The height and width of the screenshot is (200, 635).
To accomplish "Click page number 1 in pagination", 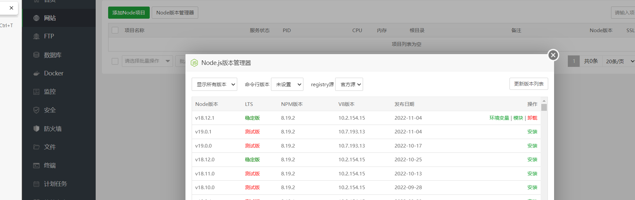I will tap(574, 61).
